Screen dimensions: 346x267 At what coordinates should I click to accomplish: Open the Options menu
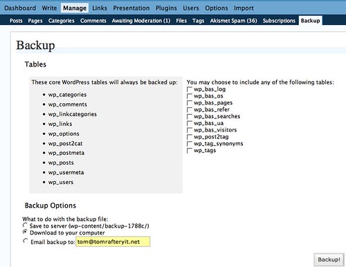coord(217,8)
